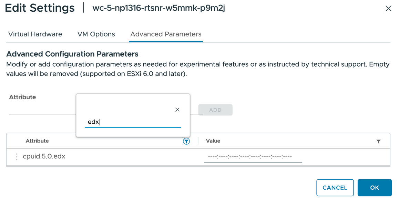Dismiss the attribute filter popup
Screen dimensions: 398x201
click(x=177, y=110)
